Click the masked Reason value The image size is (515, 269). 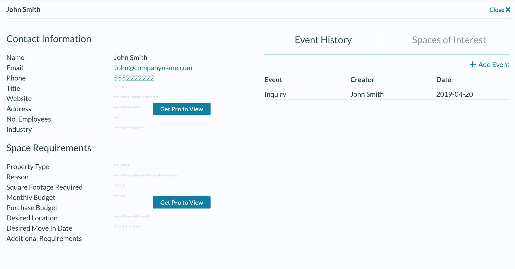(145, 176)
